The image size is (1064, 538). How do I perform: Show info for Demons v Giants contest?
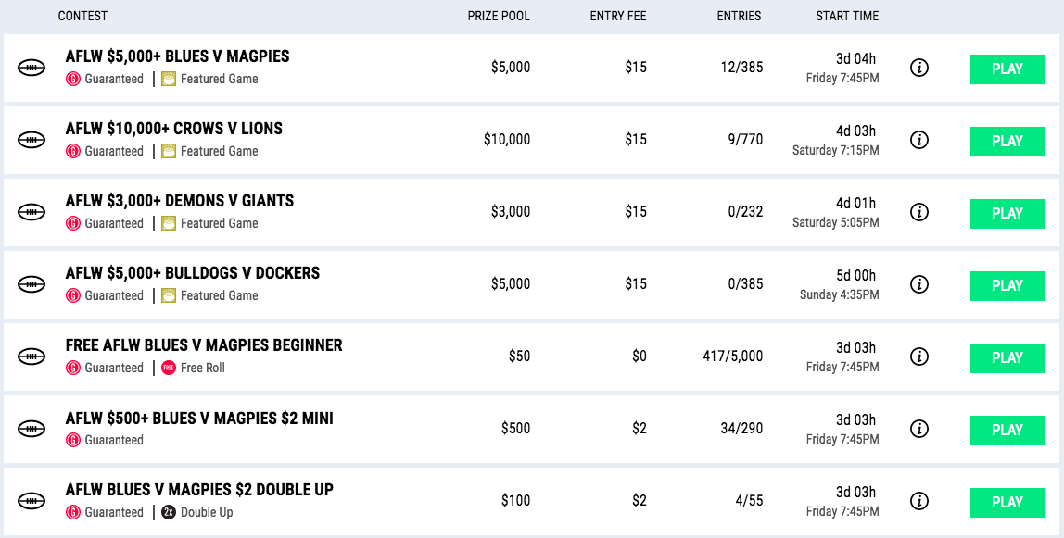[918, 212]
